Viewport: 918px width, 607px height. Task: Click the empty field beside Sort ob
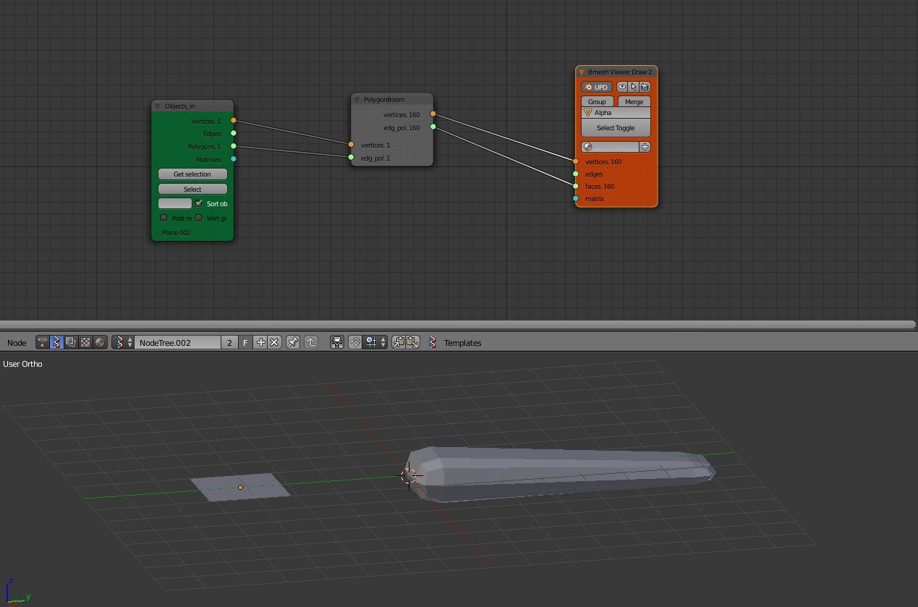tap(175, 203)
